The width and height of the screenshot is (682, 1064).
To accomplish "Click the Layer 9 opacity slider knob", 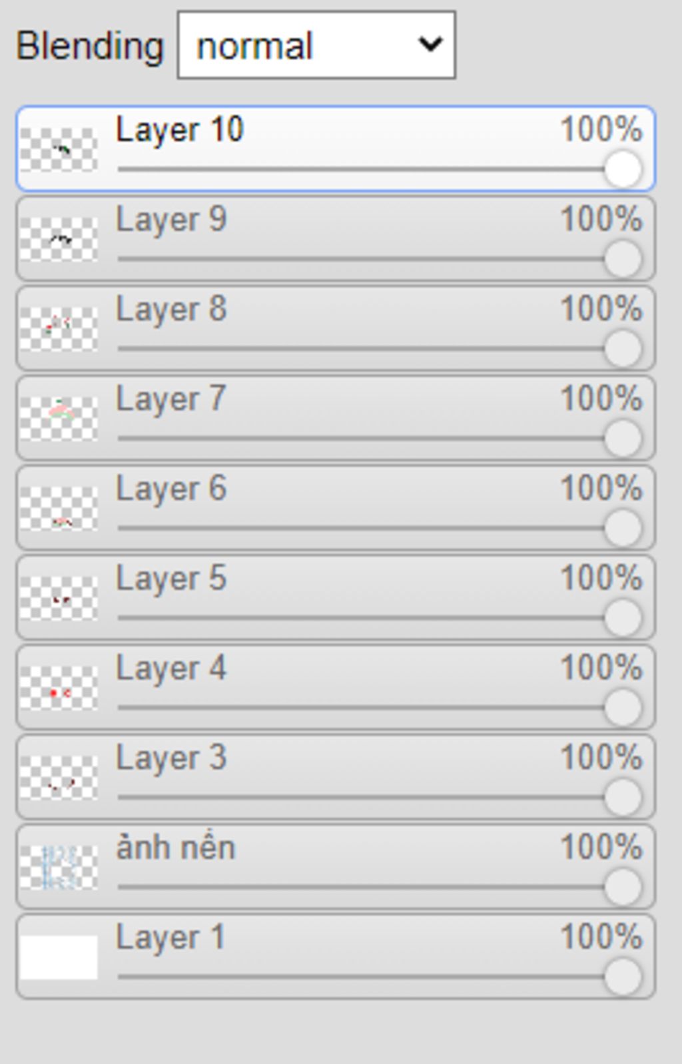I will coord(623,259).
